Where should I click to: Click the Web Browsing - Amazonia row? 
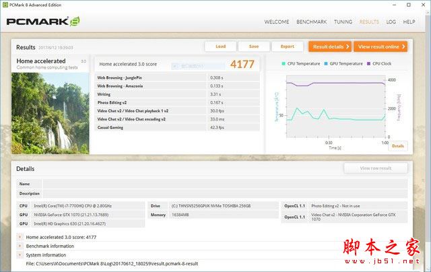point(177,86)
